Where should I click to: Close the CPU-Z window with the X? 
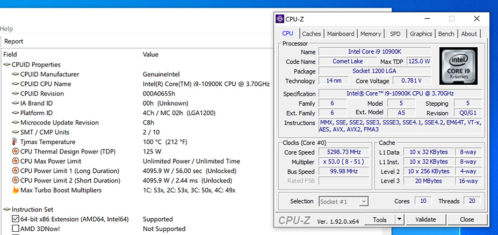(477, 19)
